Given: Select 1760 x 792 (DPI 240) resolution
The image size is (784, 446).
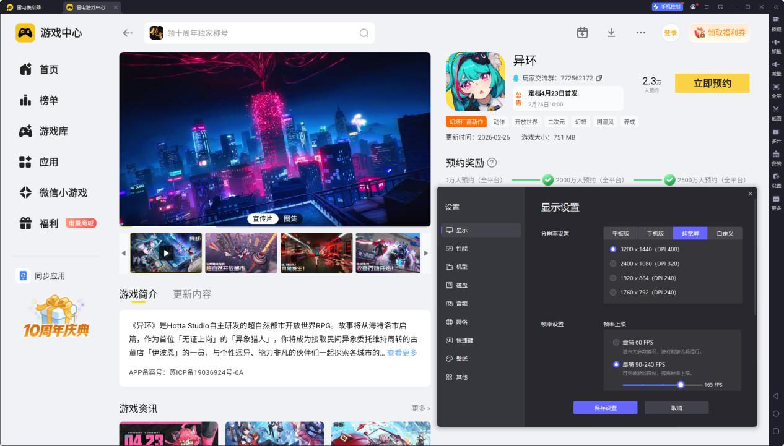Looking at the screenshot, I should [x=642, y=293].
